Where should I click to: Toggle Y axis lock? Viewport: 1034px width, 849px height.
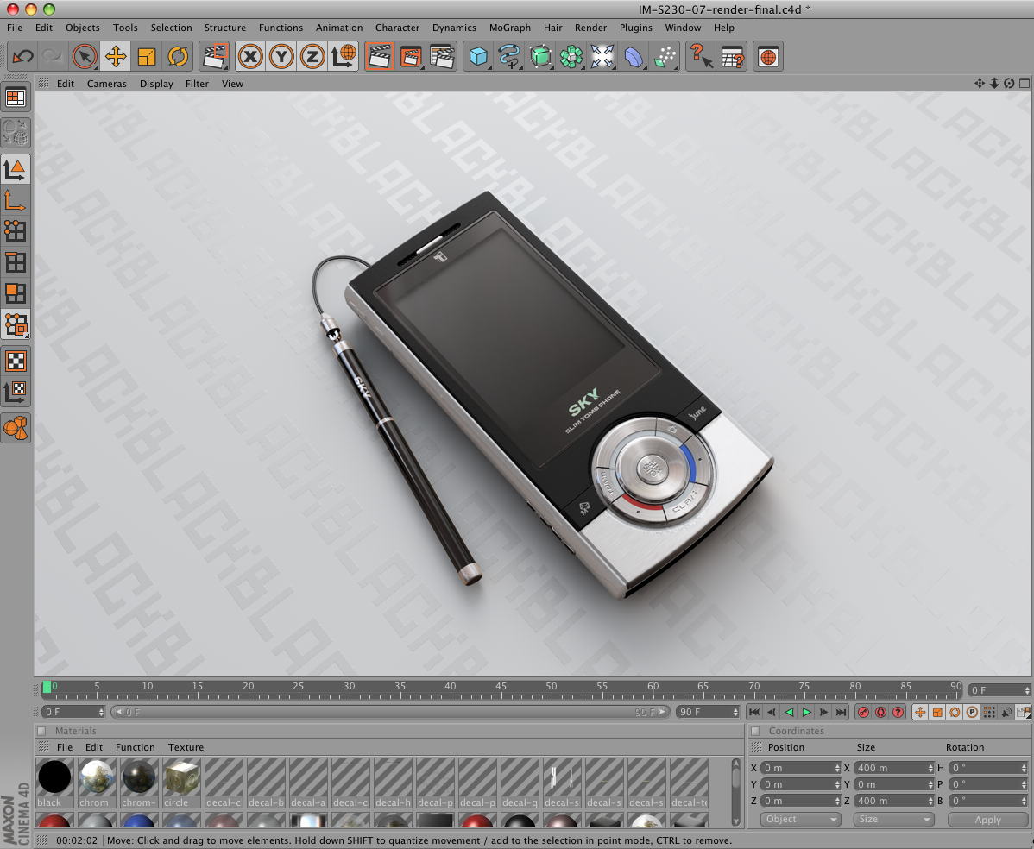coord(281,57)
